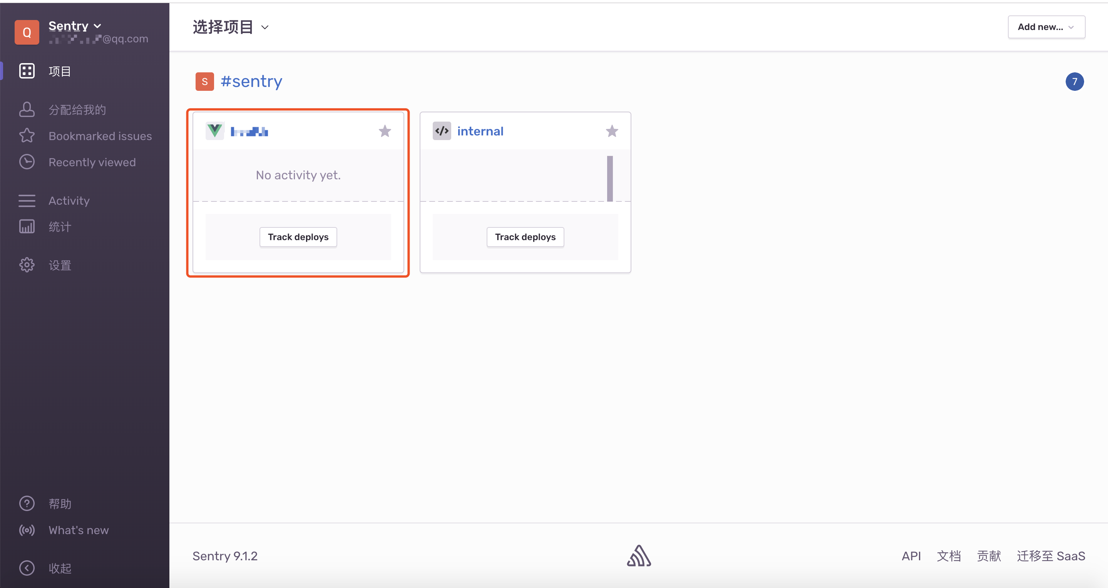Click the help question mark icon

27,503
